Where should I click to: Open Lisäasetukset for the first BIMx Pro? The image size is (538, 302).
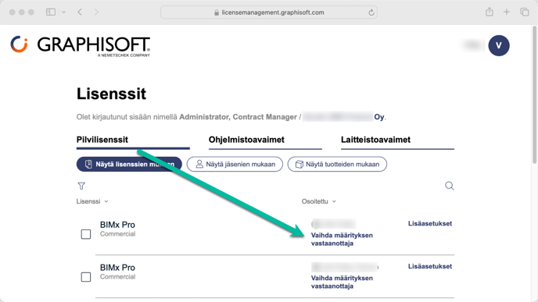click(430, 224)
